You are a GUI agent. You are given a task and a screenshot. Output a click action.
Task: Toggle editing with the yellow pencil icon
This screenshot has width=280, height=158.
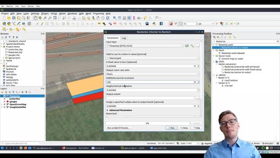(42, 24)
